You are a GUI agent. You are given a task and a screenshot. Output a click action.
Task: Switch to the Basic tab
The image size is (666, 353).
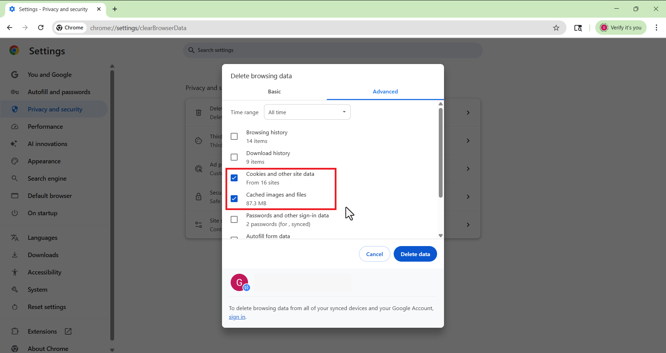click(274, 92)
